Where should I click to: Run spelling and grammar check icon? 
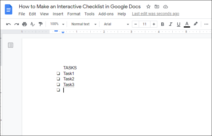[x=33, y=24]
